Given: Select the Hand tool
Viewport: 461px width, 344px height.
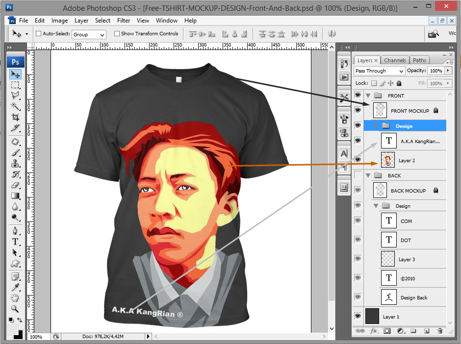Looking at the screenshot, I should [x=15, y=298].
